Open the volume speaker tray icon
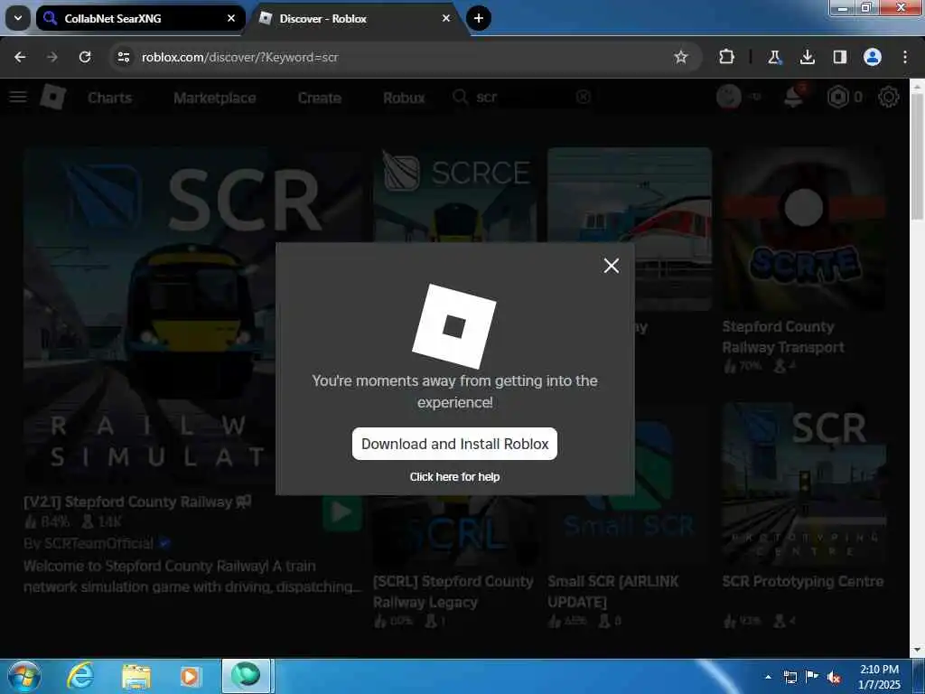925x694 pixels. click(x=834, y=677)
